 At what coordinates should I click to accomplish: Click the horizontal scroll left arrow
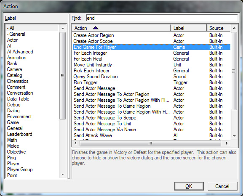pos(75,143)
